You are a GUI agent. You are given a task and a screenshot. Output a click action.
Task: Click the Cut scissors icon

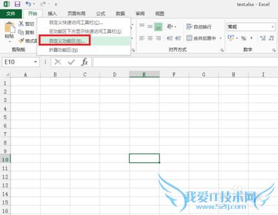pos(21,24)
